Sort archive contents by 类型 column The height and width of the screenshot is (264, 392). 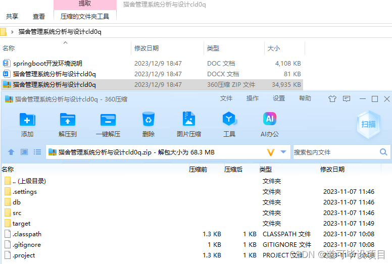[266, 170]
